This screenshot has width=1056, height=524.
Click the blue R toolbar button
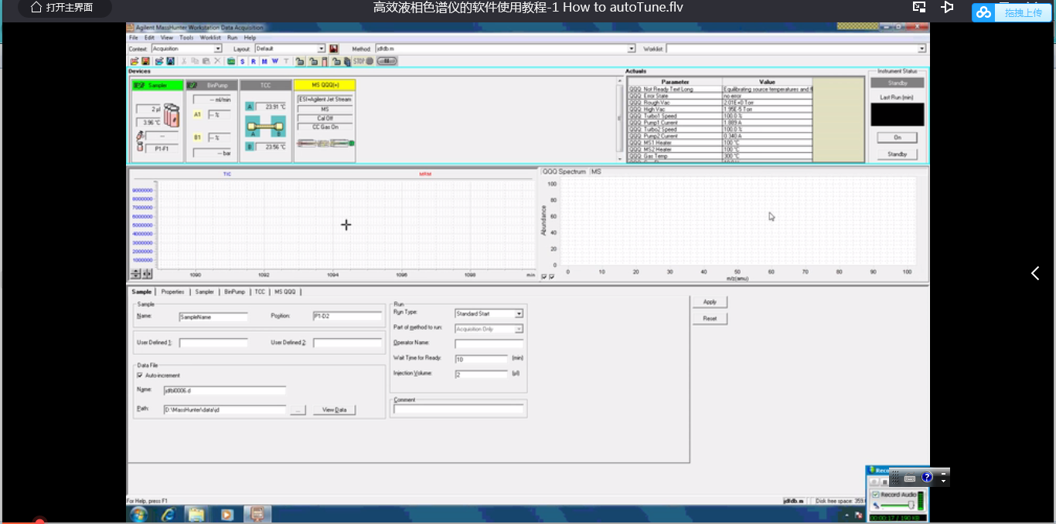254,61
